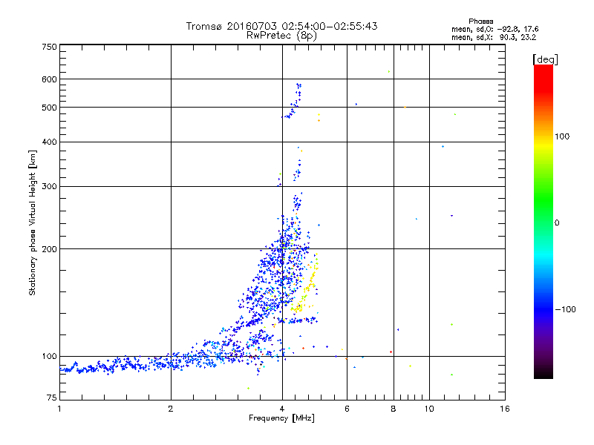Click the x-axis tick label '4'
This screenshot has height=445, width=594.
click(x=282, y=409)
